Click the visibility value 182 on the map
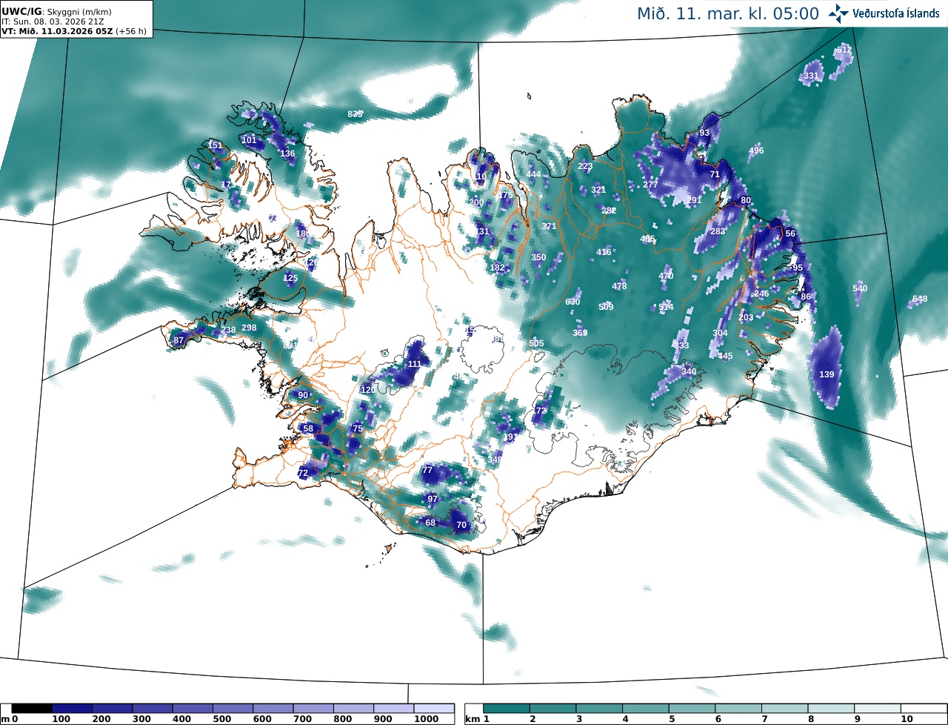This screenshot has height=725, width=948. coord(498,268)
